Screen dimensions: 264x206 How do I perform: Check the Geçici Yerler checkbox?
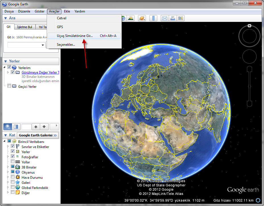coord(9,86)
